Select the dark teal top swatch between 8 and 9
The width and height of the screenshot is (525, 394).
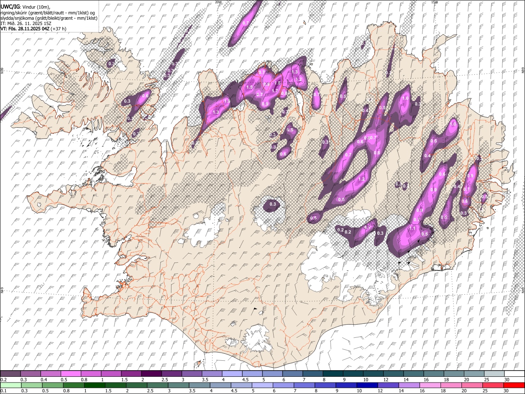[333, 373]
